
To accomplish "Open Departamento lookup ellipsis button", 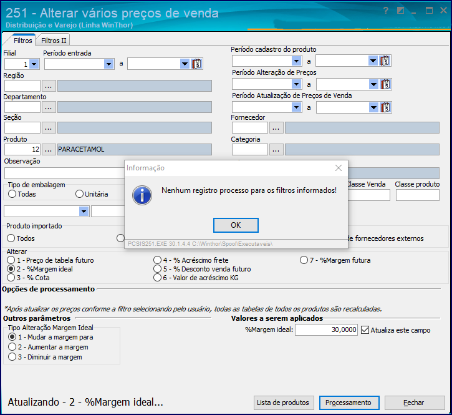I will 49,107.
